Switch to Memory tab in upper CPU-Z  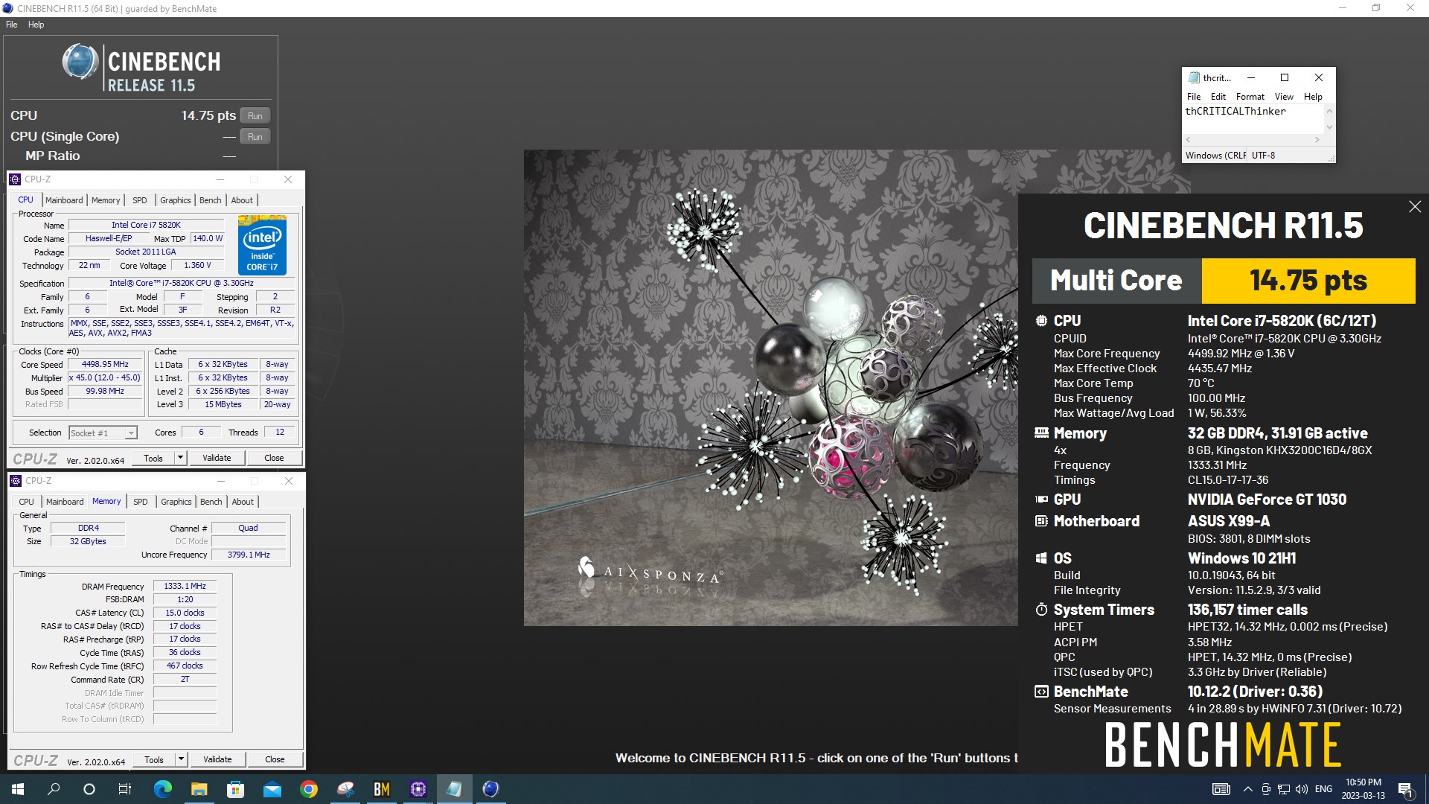click(106, 200)
